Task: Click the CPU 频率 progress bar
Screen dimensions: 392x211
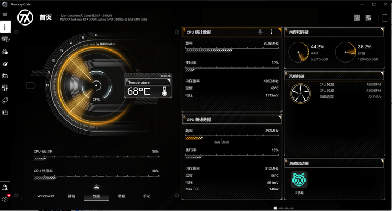Action: coord(232,49)
